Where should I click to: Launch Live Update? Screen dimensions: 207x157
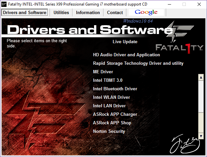click(x=125, y=42)
